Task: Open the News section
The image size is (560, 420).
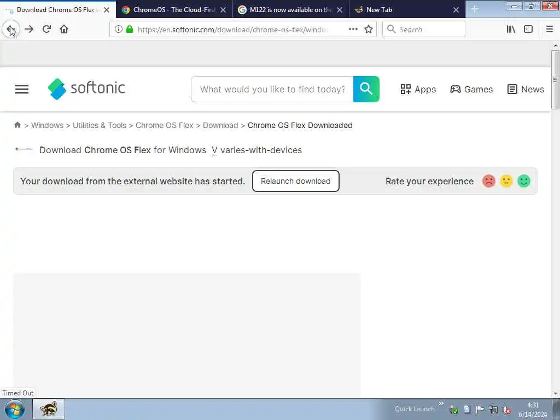Action: (526, 89)
